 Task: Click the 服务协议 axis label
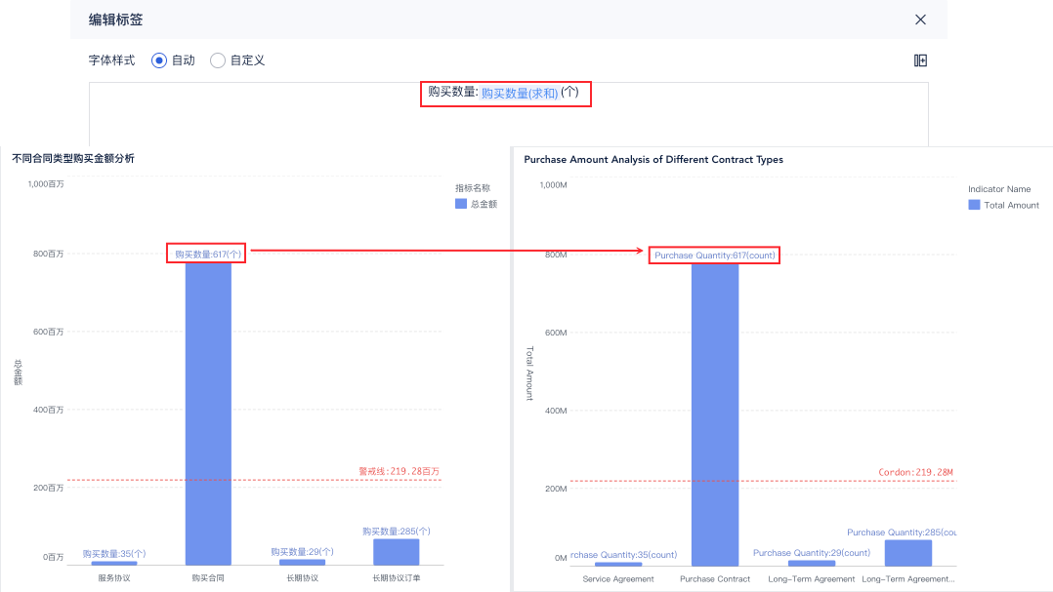pyautogui.click(x=114, y=578)
